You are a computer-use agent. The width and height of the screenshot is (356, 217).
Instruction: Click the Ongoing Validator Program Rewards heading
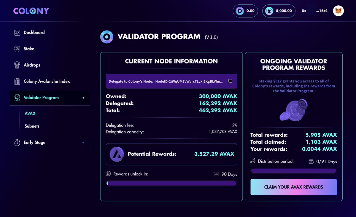(x=294, y=64)
